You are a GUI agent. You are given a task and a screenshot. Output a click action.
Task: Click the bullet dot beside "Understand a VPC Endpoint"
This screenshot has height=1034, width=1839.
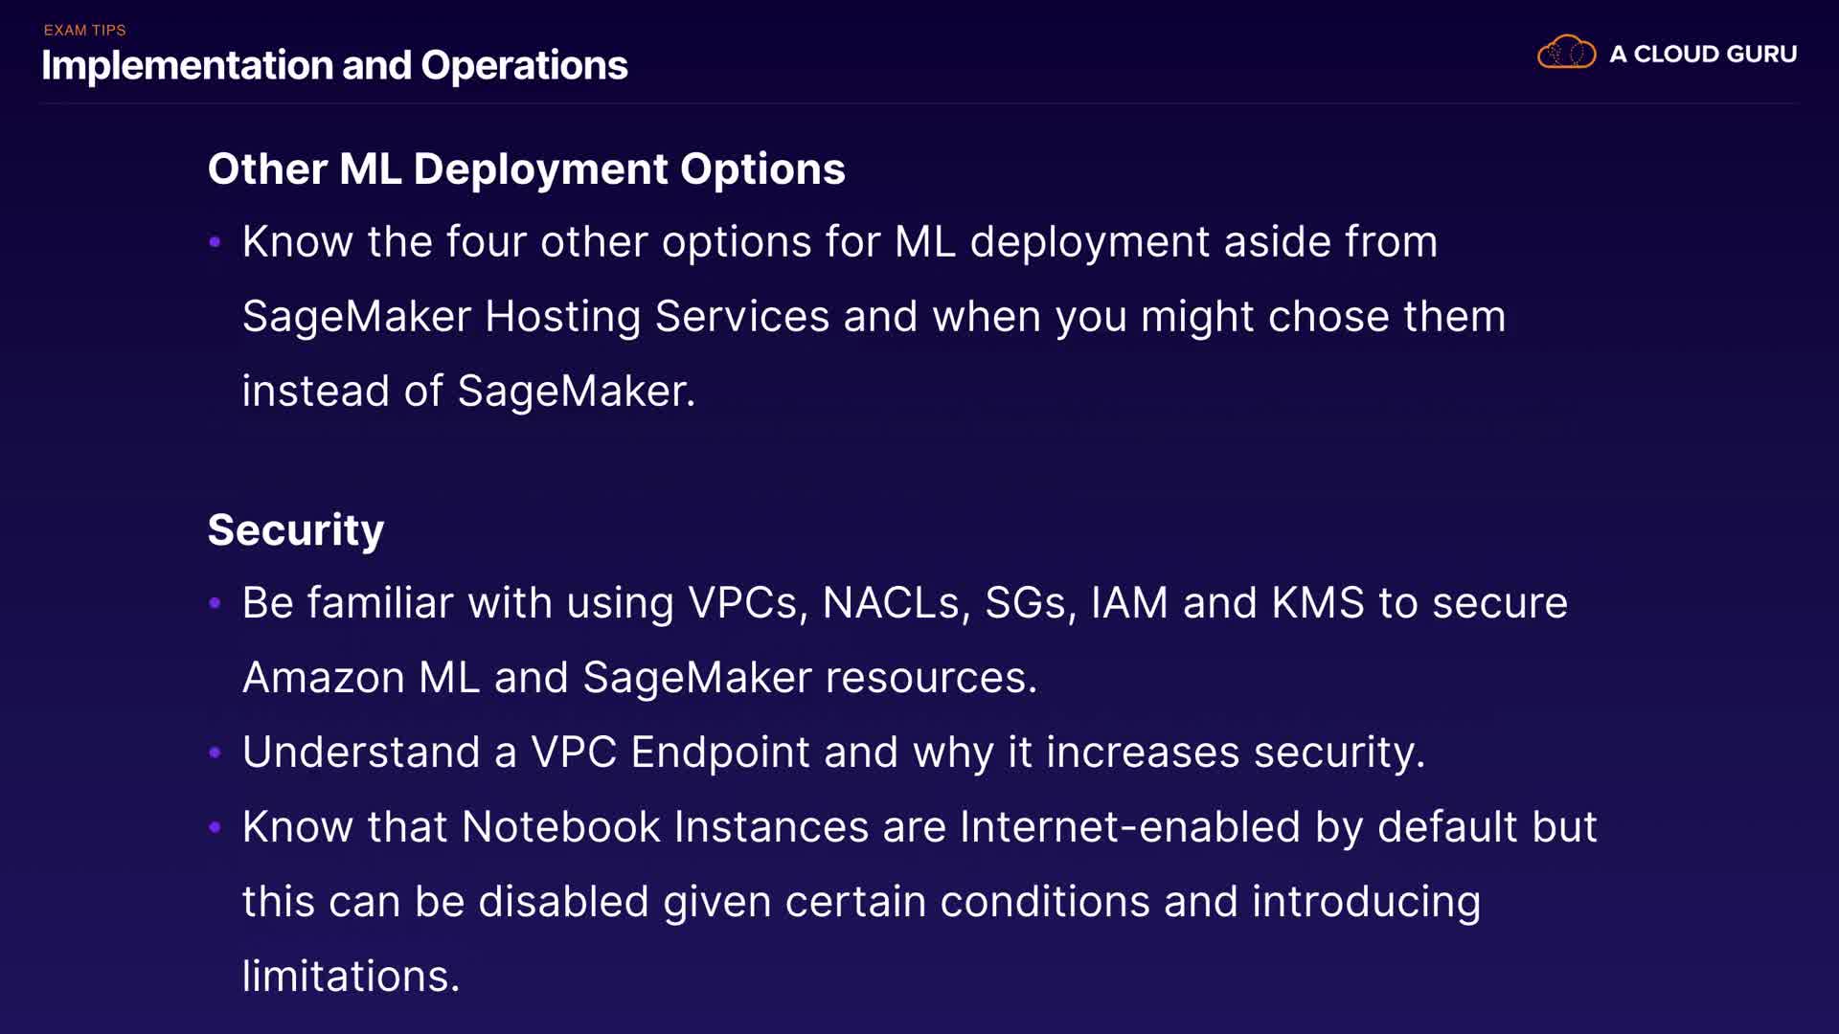point(216,753)
